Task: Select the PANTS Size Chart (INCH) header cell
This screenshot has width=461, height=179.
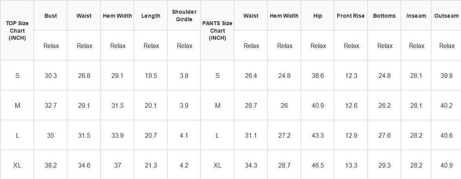Action: click(x=217, y=31)
